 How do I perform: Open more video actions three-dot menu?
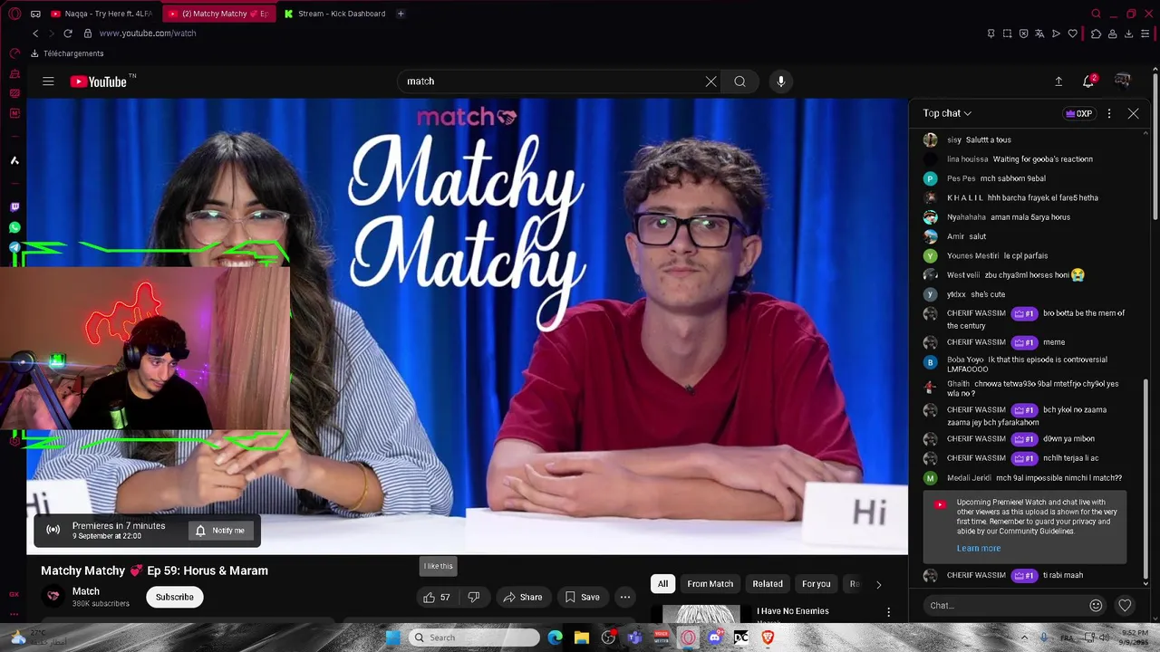(625, 597)
